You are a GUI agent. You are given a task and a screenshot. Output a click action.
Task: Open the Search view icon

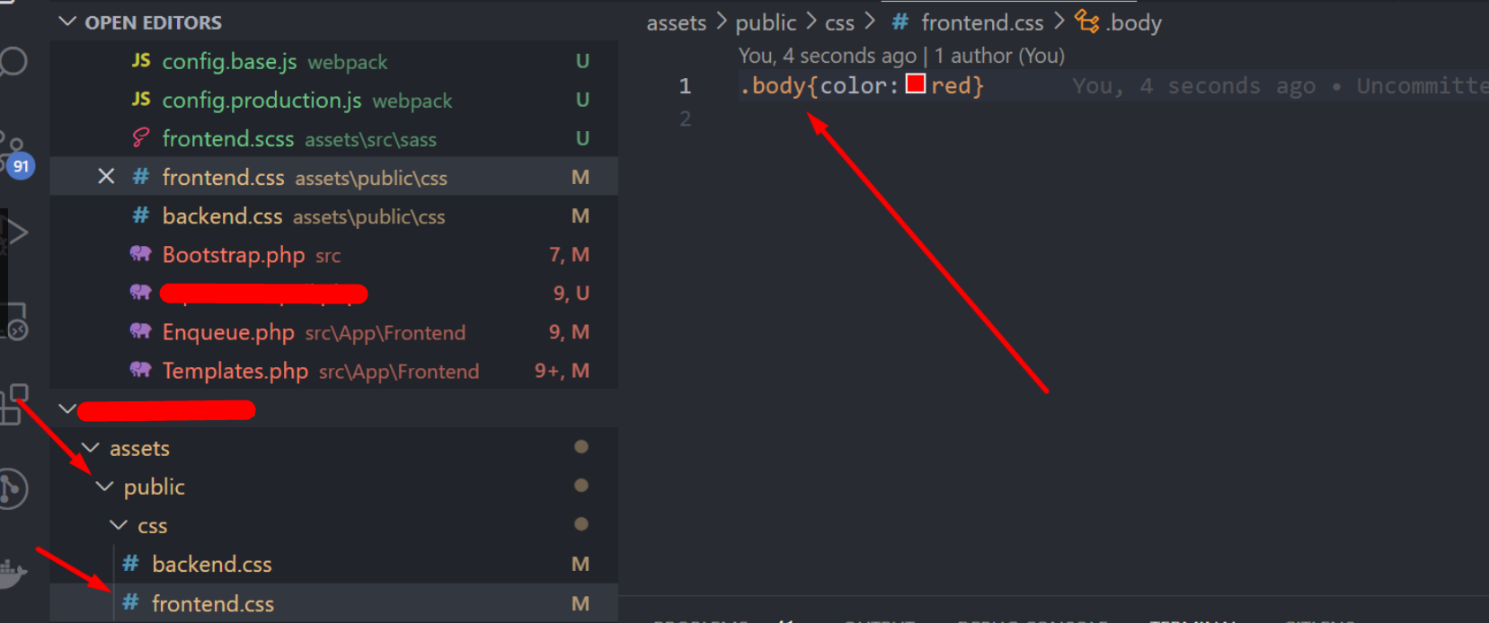pyautogui.click(x=13, y=61)
